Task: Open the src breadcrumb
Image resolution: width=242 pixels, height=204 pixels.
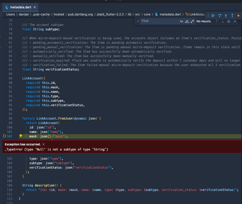Action: point(137,14)
